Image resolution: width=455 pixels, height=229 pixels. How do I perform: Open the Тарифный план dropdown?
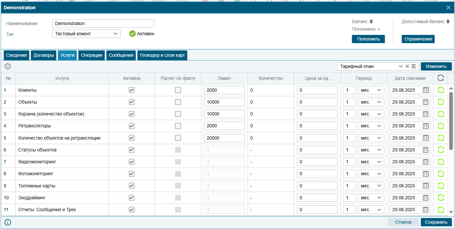[371, 66]
